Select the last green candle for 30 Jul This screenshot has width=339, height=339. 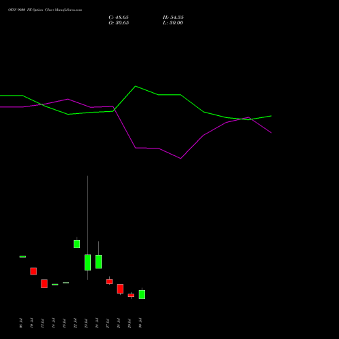coord(142,294)
